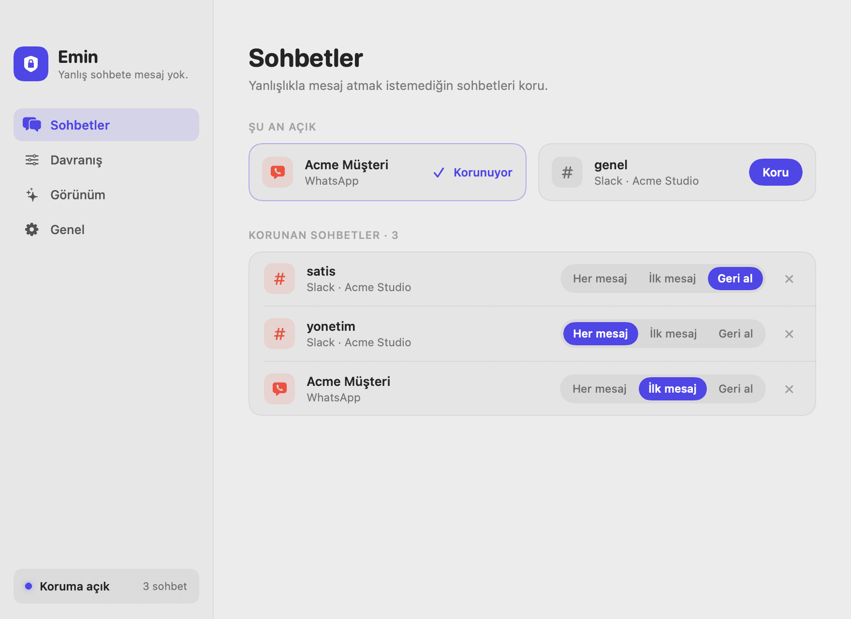Click the Davranış sliders icon in sidebar

click(x=32, y=160)
